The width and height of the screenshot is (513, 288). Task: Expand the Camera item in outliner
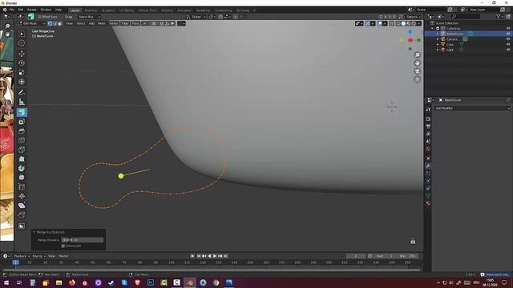(x=438, y=39)
